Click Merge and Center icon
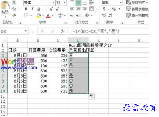 [x=91, y=9]
